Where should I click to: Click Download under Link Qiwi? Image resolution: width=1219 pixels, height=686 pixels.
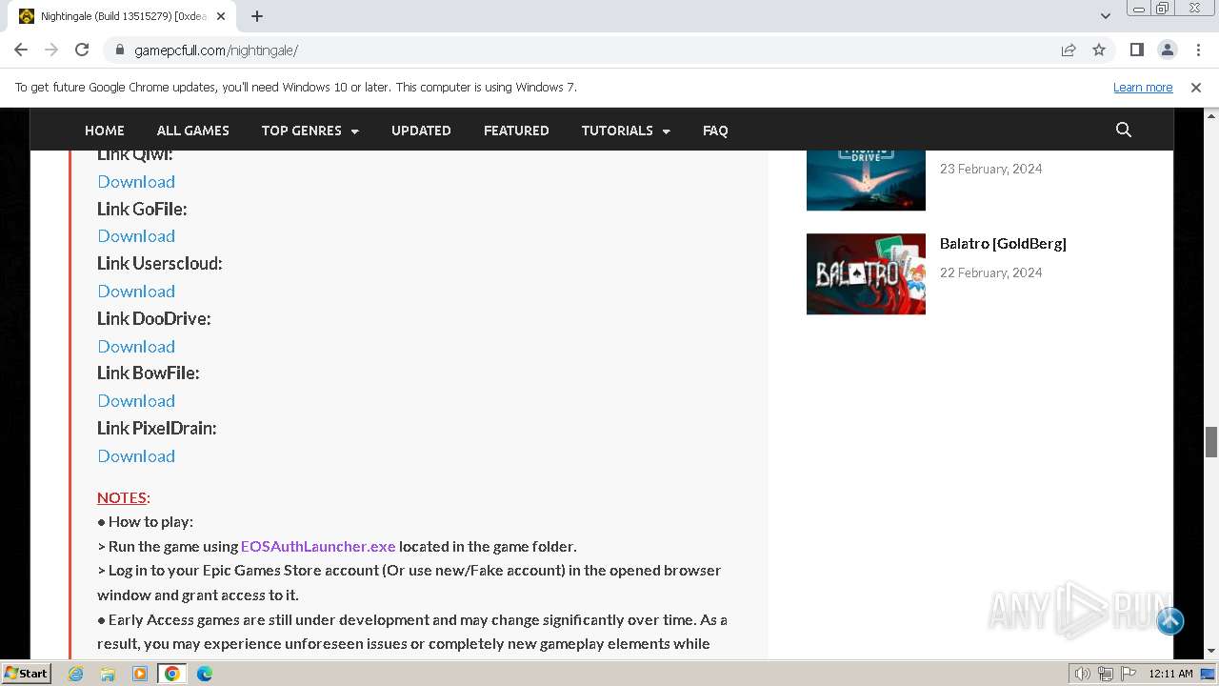click(x=136, y=181)
